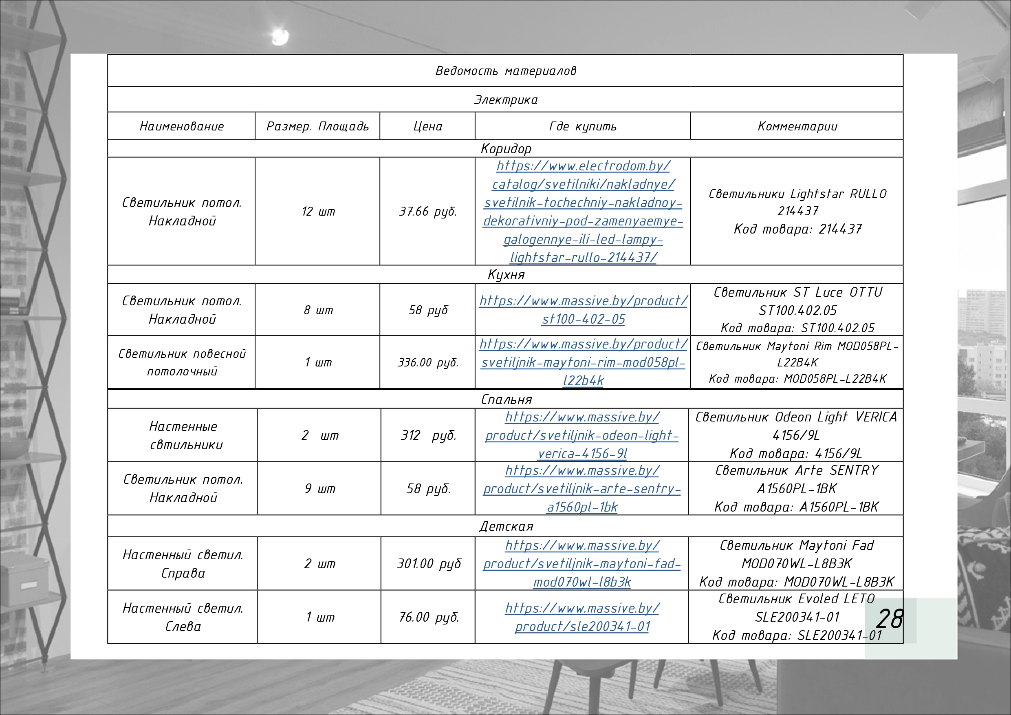
Task: Open the massive.by st100-402-05 link
Action: coord(583,301)
